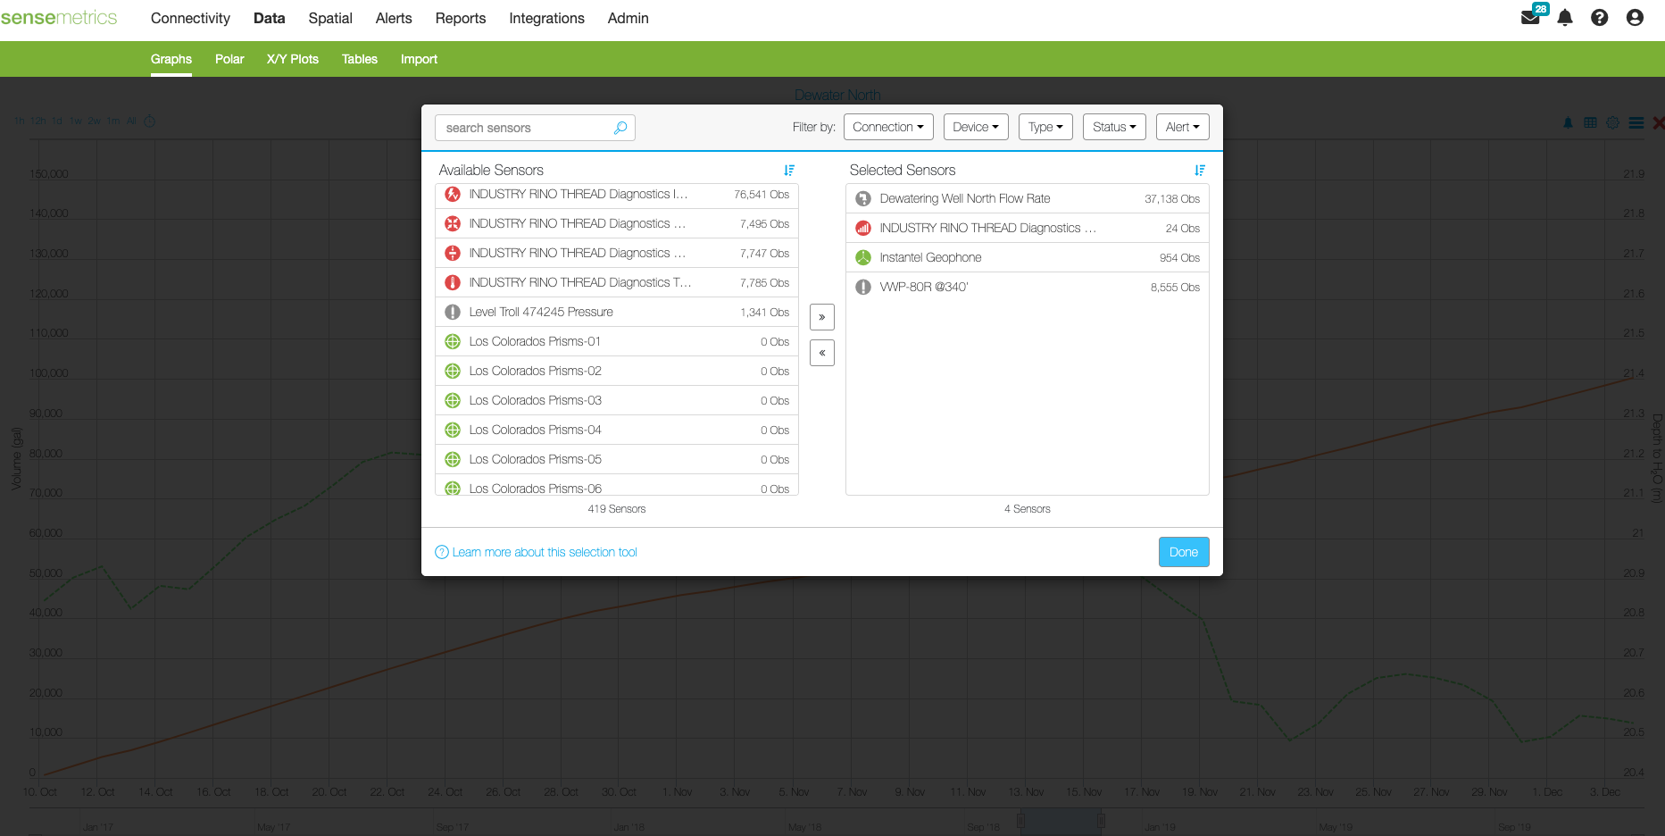The height and width of the screenshot is (836, 1665).
Task: Select the 7,495 Obs INDUSTRY RINO THREAD sensor icon
Action: pyautogui.click(x=453, y=223)
